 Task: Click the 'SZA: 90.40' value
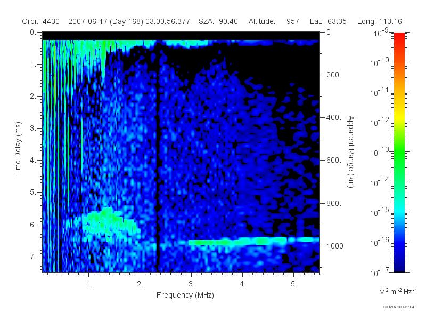pyautogui.click(x=218, y=21)
